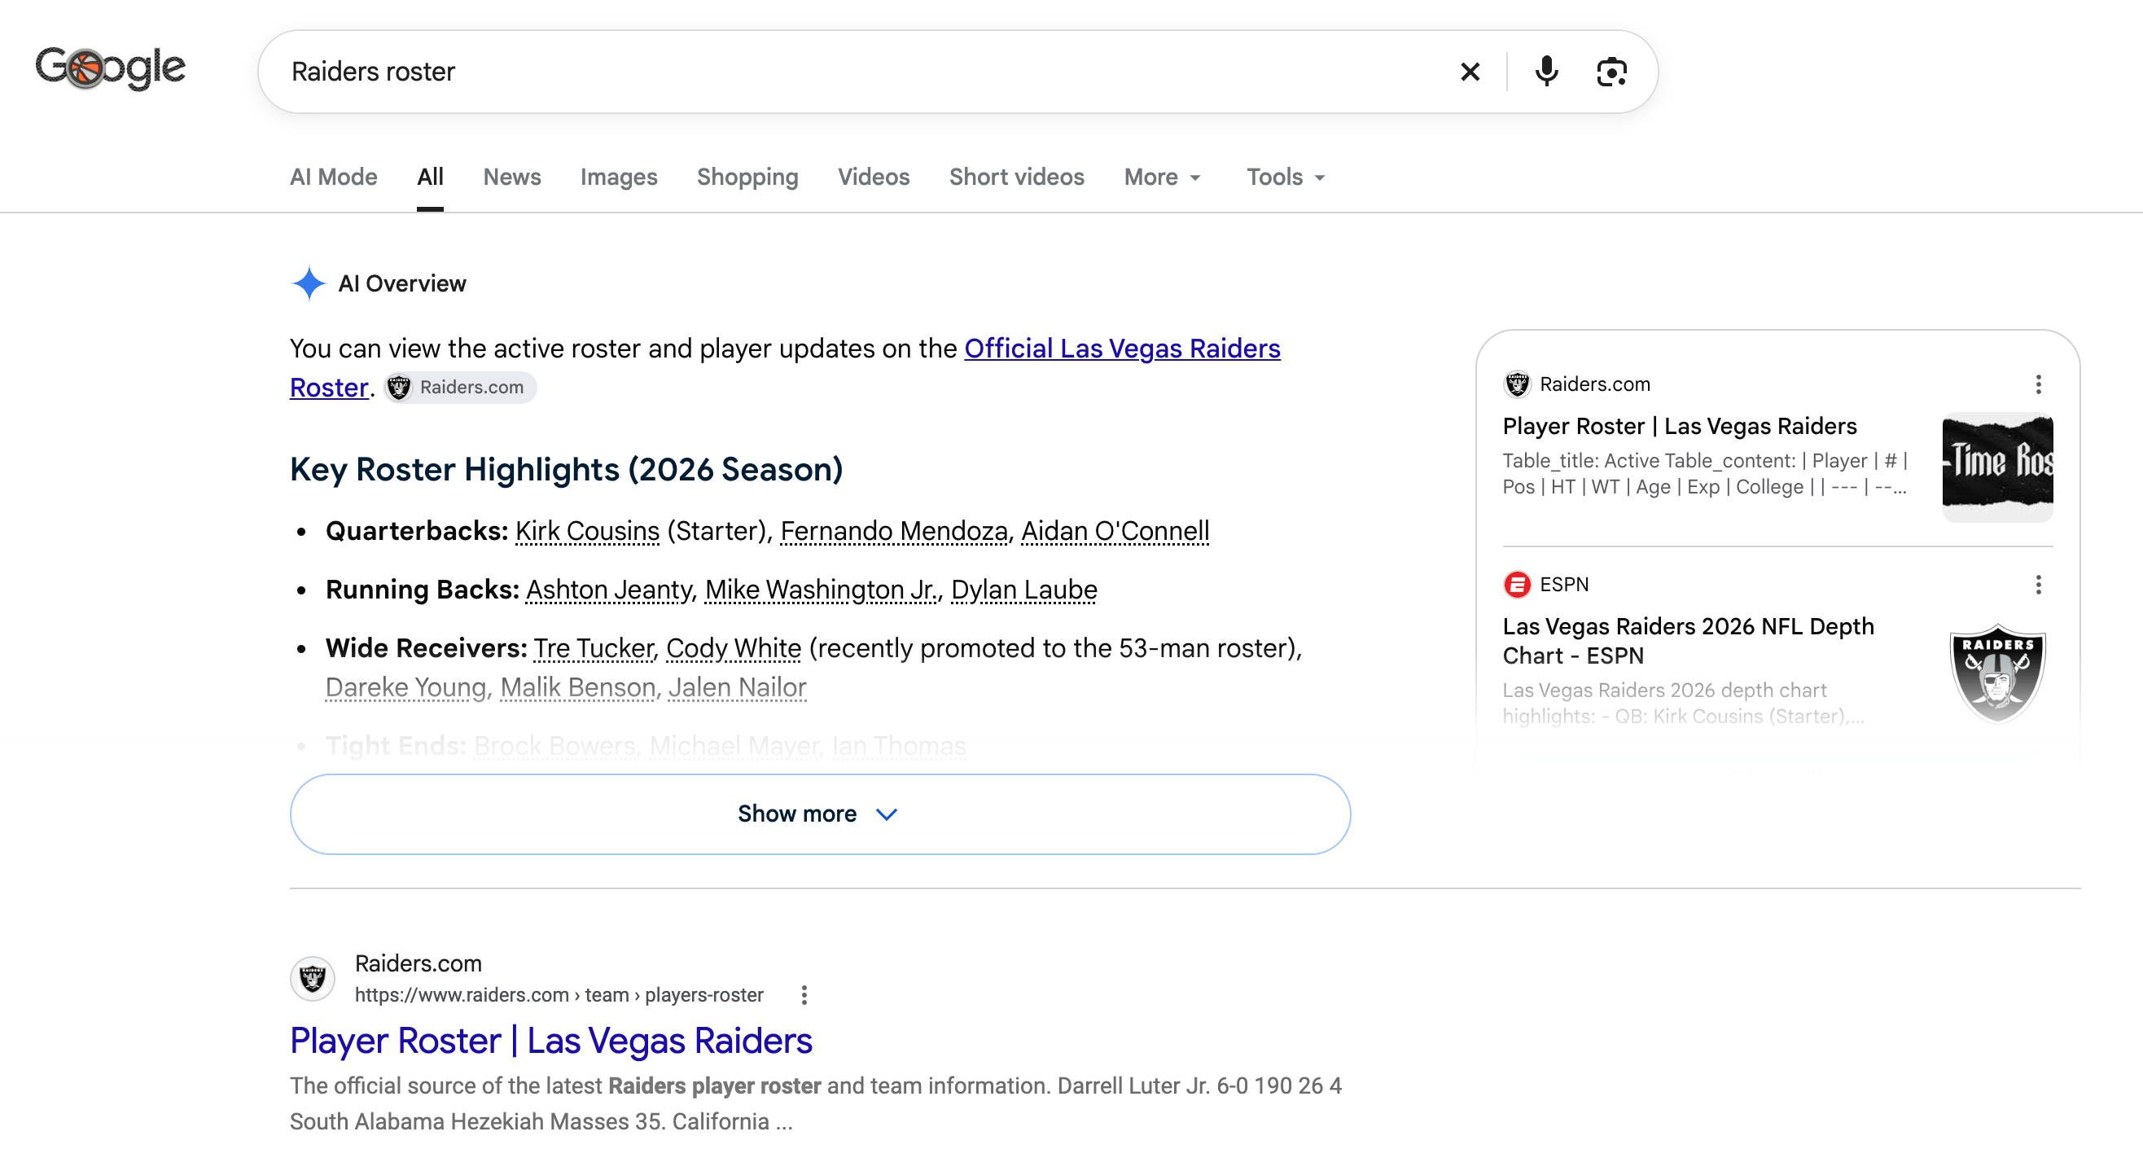The image size is (2143, 1171).
Task: Click Fernando Mendoza link
Action: coord(893,531)
